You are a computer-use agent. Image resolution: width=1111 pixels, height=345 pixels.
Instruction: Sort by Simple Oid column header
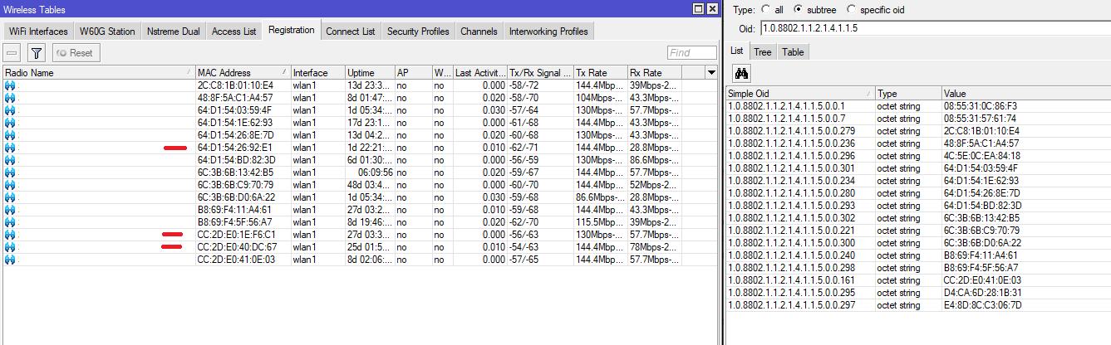(800, 94)
